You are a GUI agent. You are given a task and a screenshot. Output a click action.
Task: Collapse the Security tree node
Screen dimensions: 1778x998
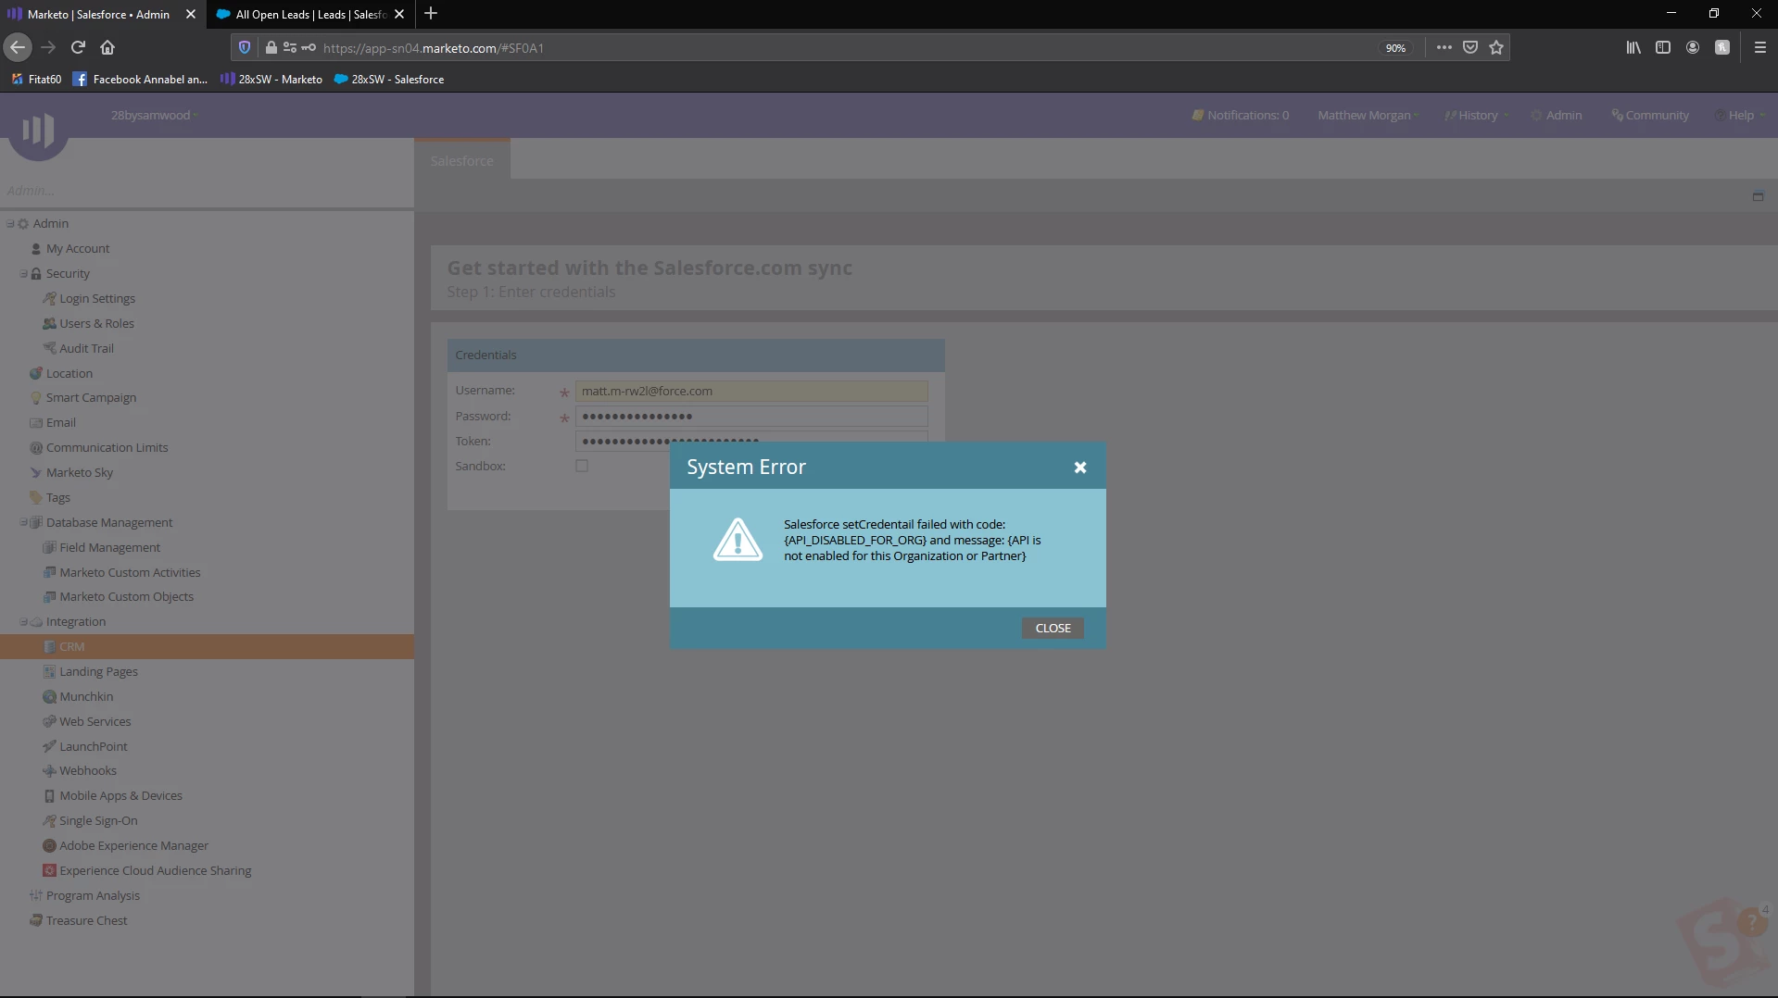[23, 273]
